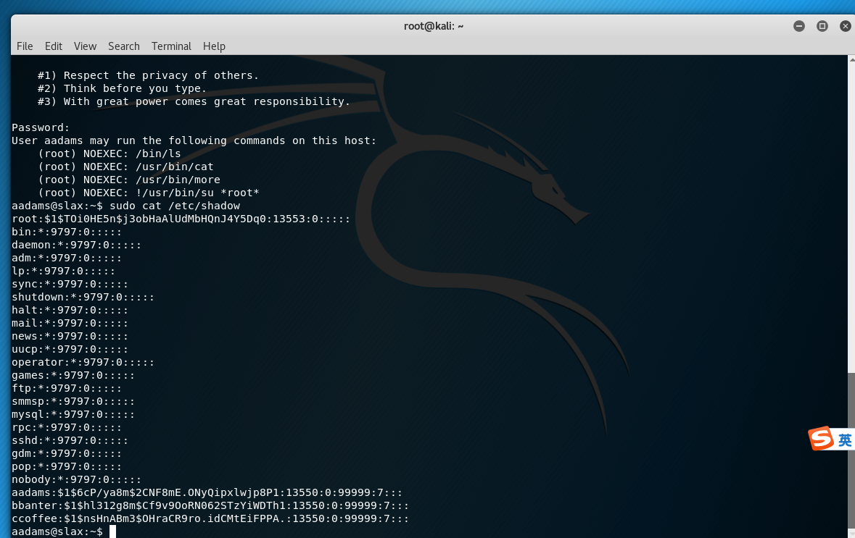Click the 'adm:*:9797:0:::::' entry
The height and width of the screenshot is (538, 855).
pos(67,258)
